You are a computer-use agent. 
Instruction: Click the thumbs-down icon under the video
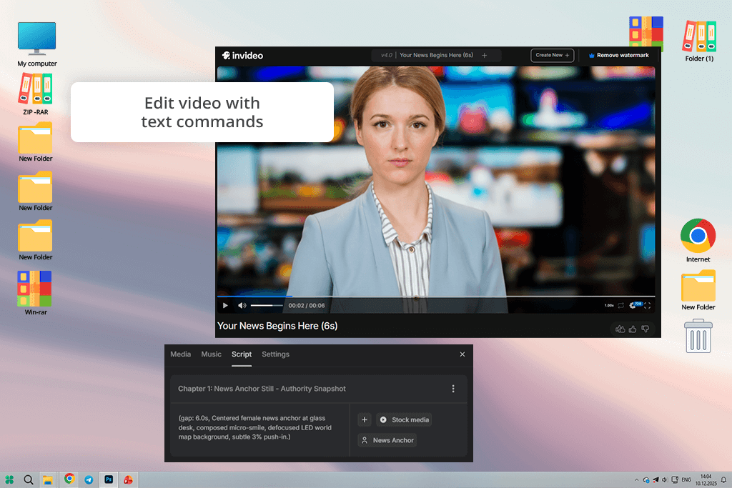coord(646,329)
